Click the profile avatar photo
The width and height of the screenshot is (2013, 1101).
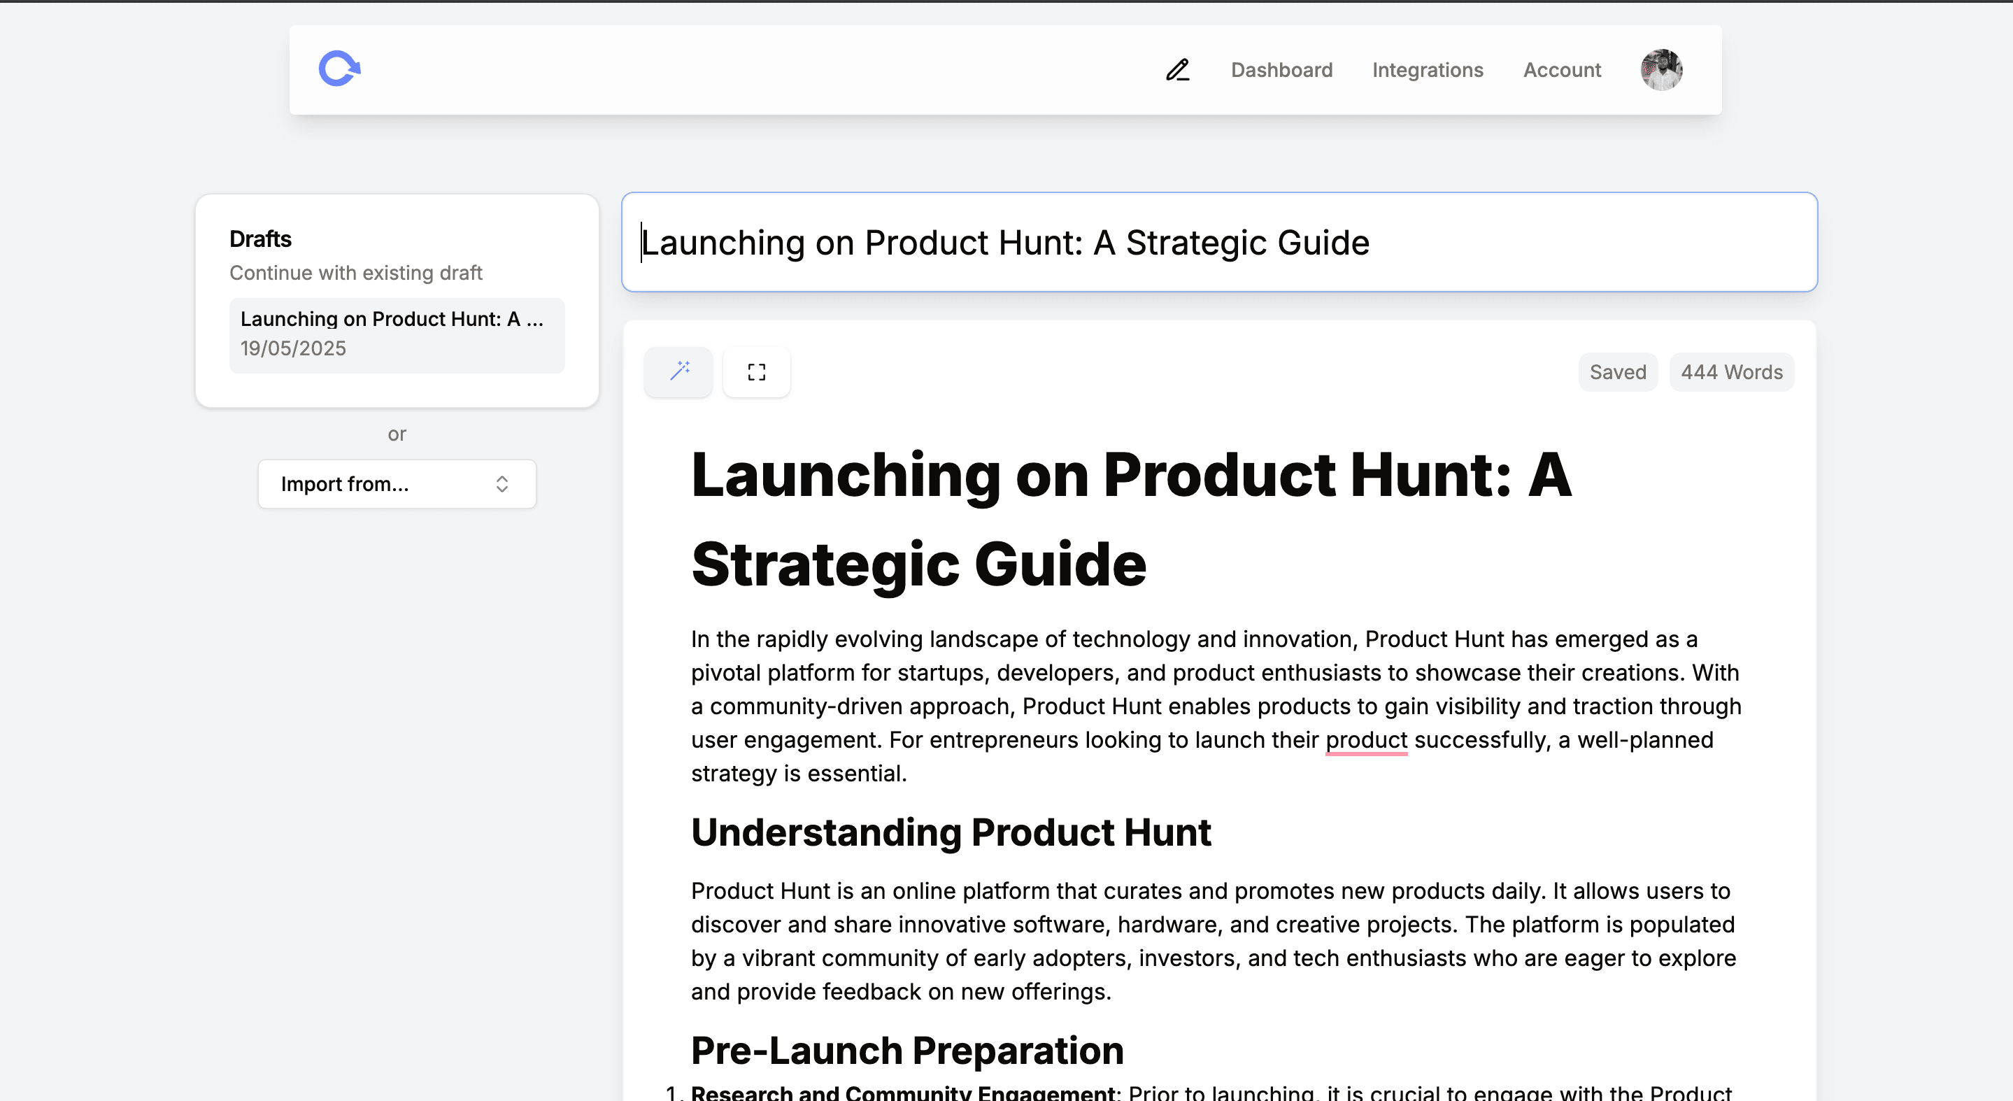(x=1660, y=69)
